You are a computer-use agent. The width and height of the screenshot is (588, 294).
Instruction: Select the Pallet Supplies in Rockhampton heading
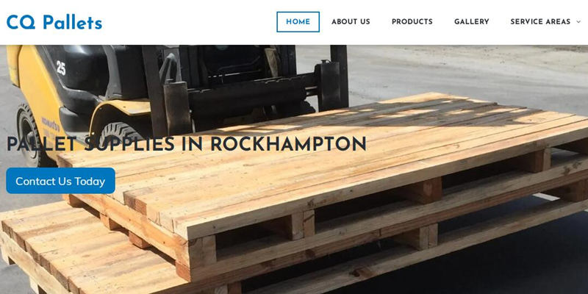point(187,144)
